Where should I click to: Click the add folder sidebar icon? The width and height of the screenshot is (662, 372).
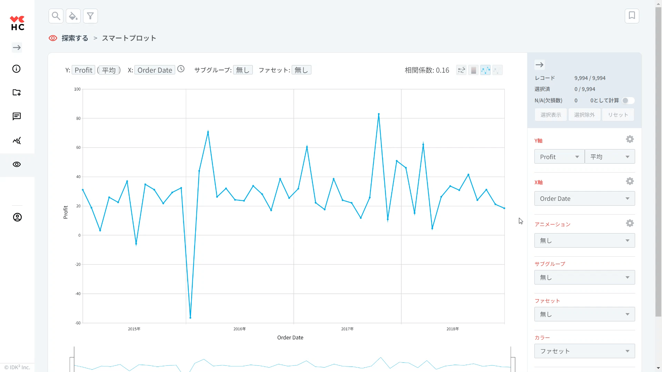[x=17, y=92]
